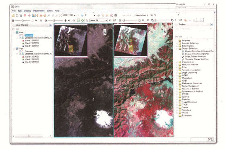This screenshot has height=149, width=225.
Task: Click the Toolbox panel pin icon
Action: [x=211, y=24]
